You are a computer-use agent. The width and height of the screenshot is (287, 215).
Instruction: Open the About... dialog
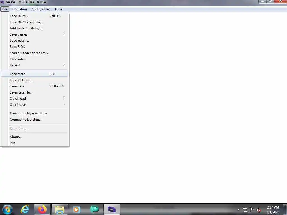click(x=34, y=137)
